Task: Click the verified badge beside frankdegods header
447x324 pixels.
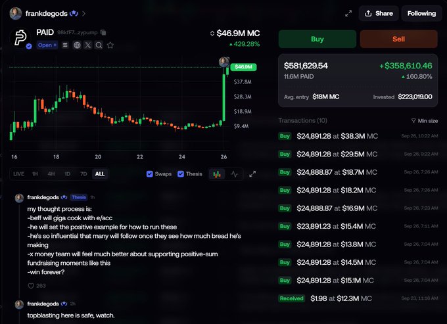Action: (74, 13)
